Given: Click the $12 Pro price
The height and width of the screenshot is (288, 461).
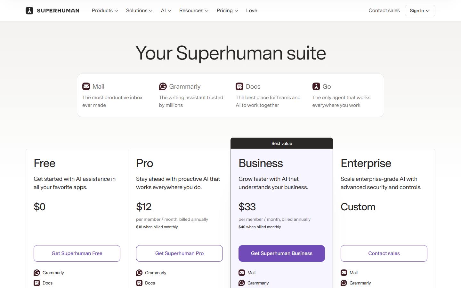Looking at the screenshot, I should coord(144,207).
